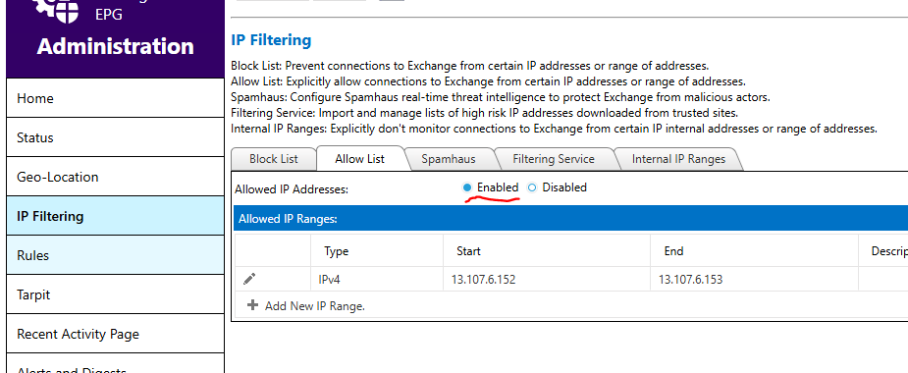Select the Enabled radio button

467,187
